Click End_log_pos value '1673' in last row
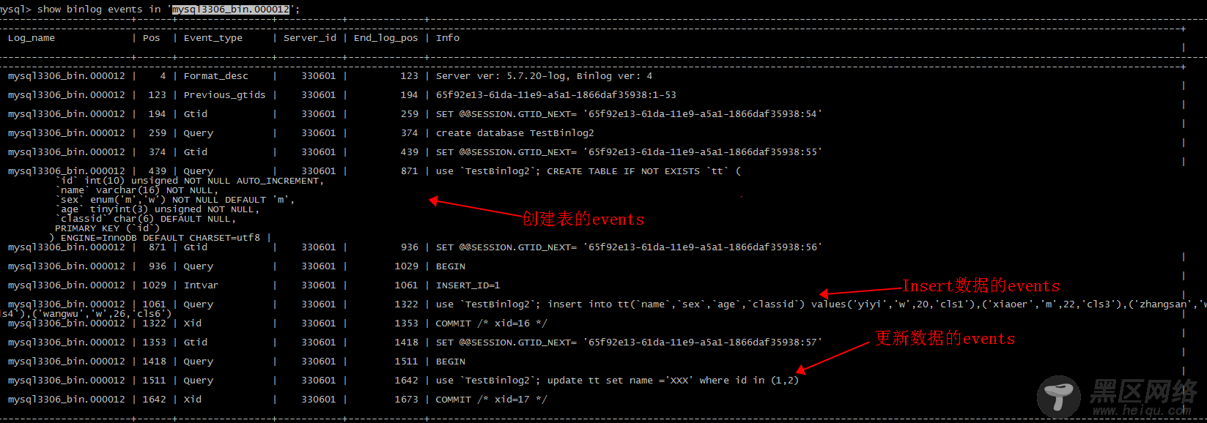 [x=407, y=400]
